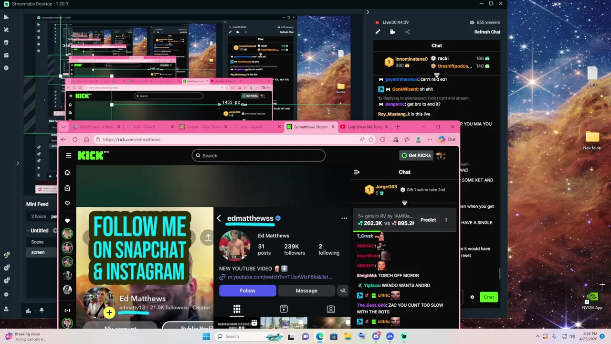Open NVIDIA App desktop shortcut

pos(592,301)
